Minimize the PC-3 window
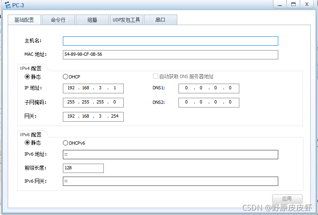This screenshot has height=215, width=318. (x=280, y=4)
